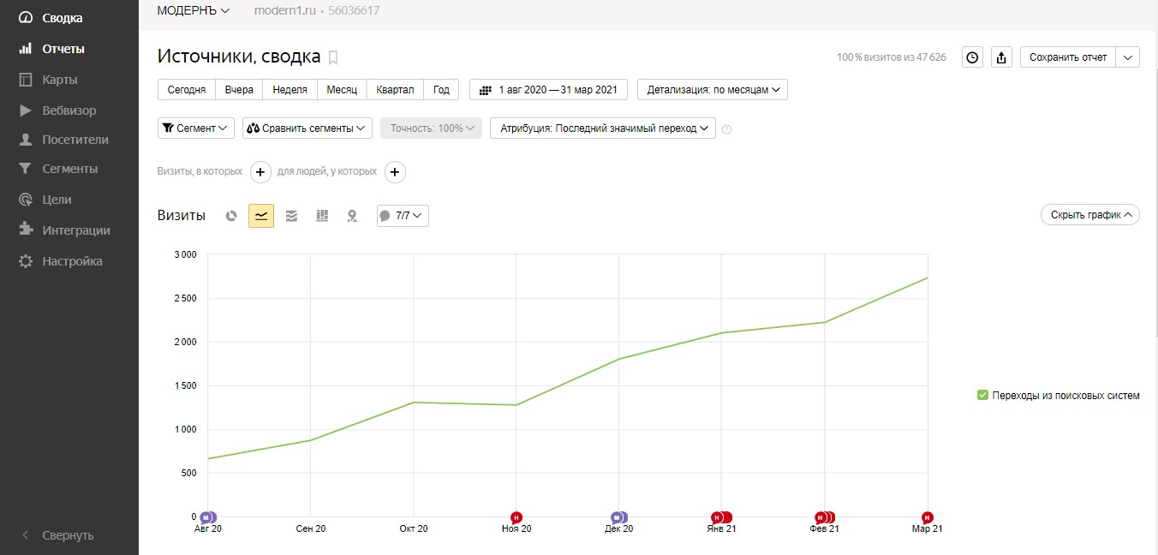Click the Визиты metric label

click(182, 216)
